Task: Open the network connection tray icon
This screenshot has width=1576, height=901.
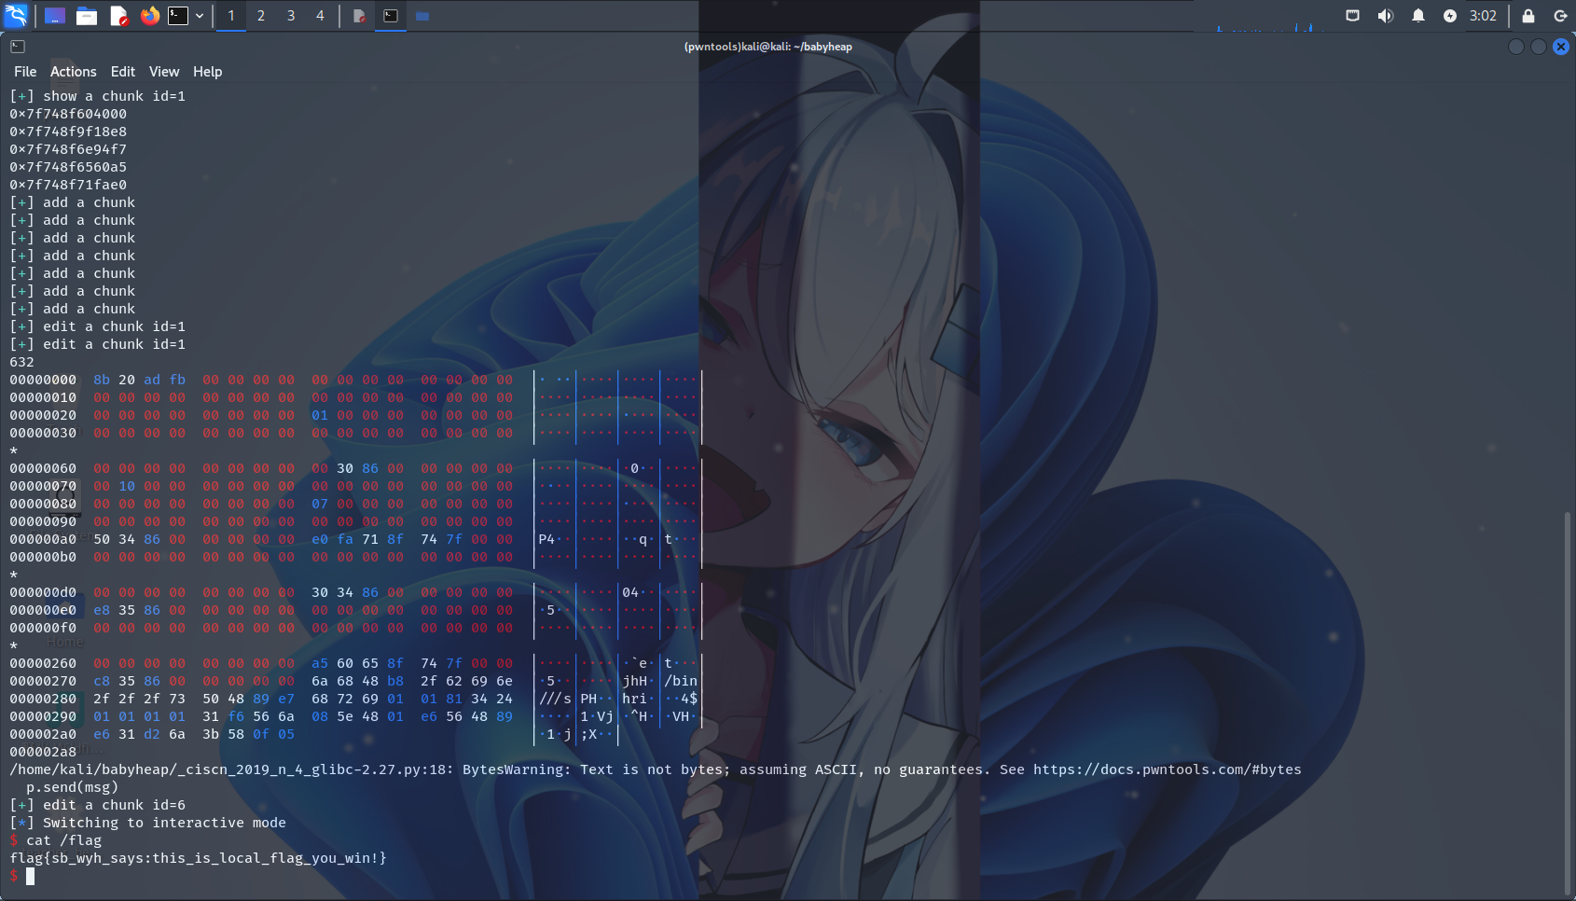Action: coord(1352,16)
